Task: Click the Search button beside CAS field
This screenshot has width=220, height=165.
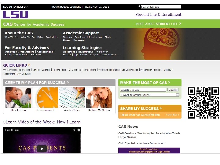Action: [x=173, y=90]
